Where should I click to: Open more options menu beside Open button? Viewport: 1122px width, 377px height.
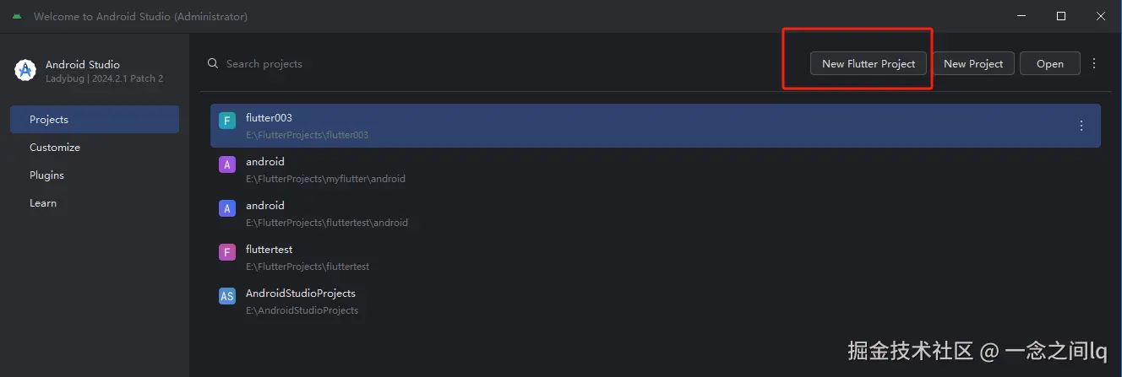coord(1094,63)
